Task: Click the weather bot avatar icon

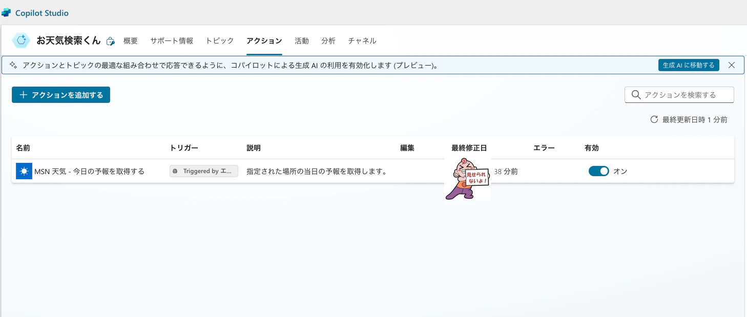Action: [20, 40]
